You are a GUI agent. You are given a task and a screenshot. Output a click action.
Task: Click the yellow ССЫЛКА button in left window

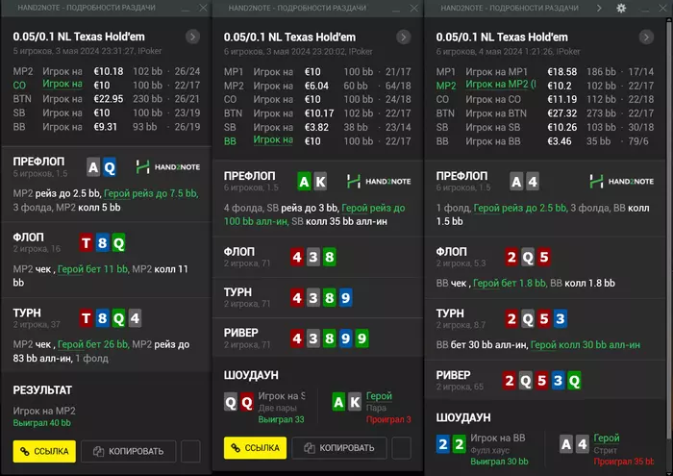point(44,451)
